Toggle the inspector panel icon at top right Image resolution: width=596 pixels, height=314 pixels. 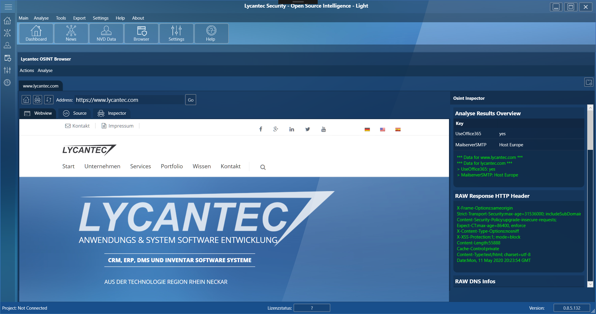[x=588, y=82]
